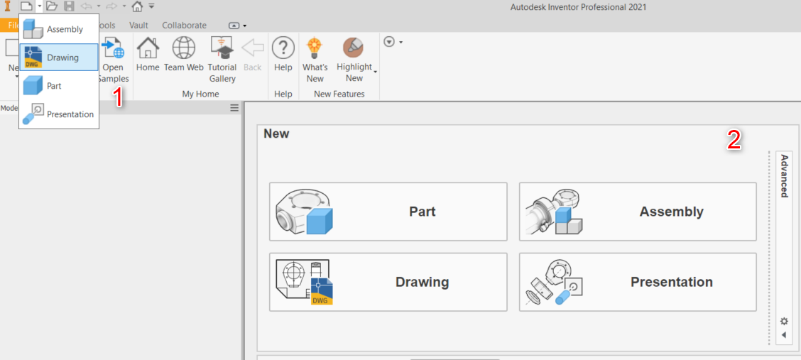Click the Highlight New icon
801x360 pixels.
click(354, 49)
